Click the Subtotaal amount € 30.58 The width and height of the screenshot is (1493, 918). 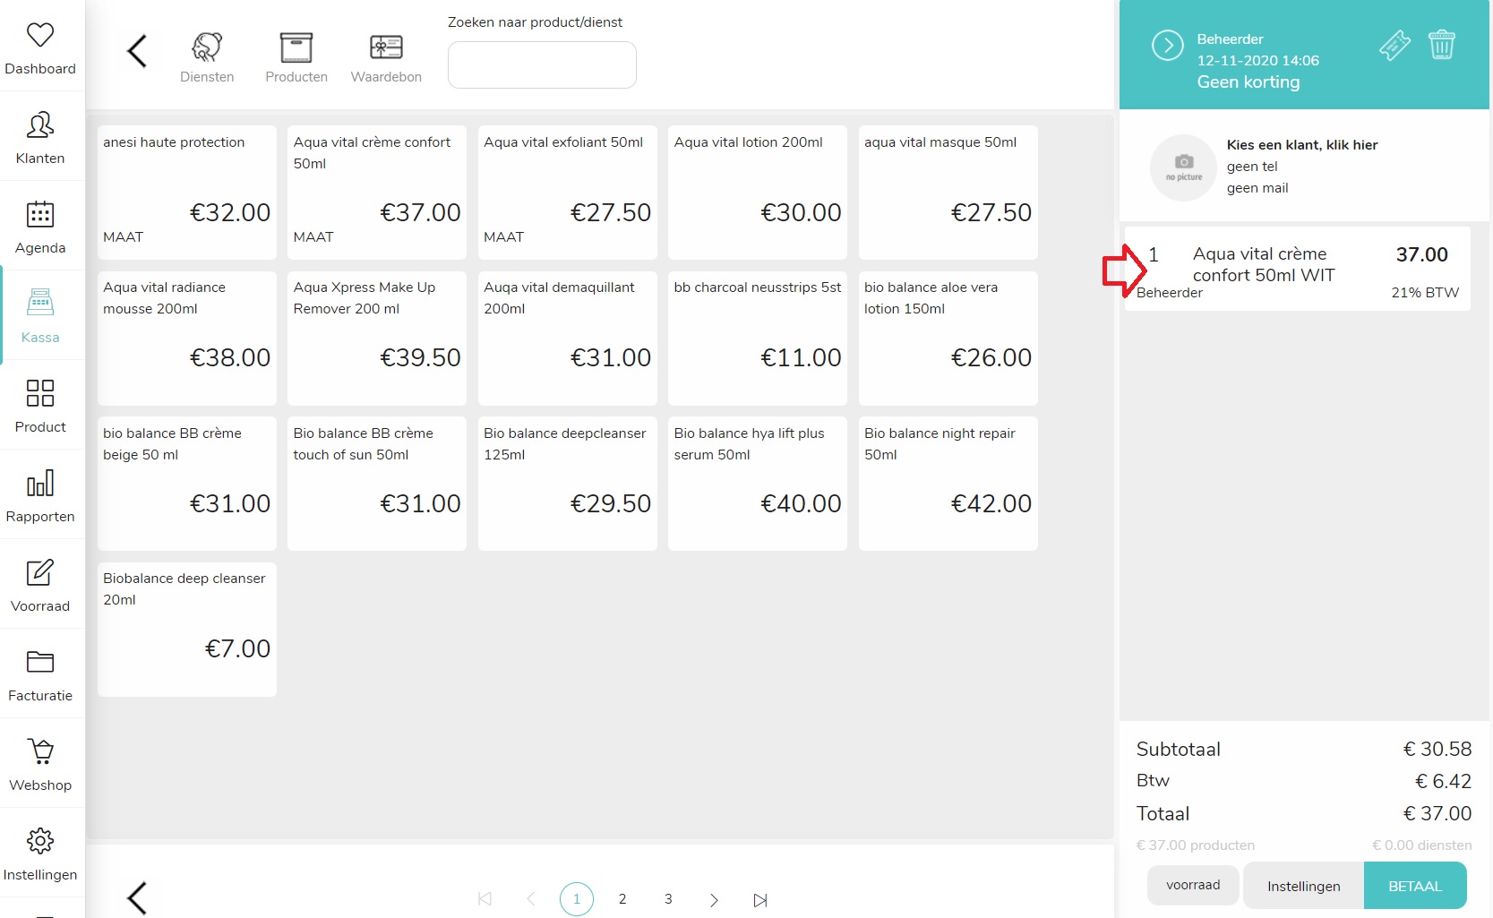coord(1437,749)
